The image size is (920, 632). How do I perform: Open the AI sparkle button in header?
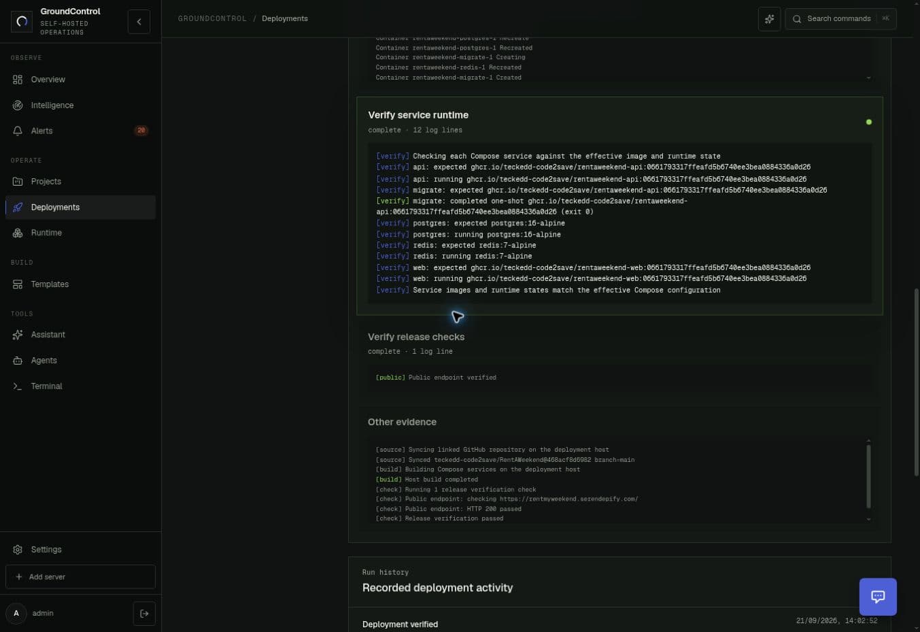(x=769, y=19)
